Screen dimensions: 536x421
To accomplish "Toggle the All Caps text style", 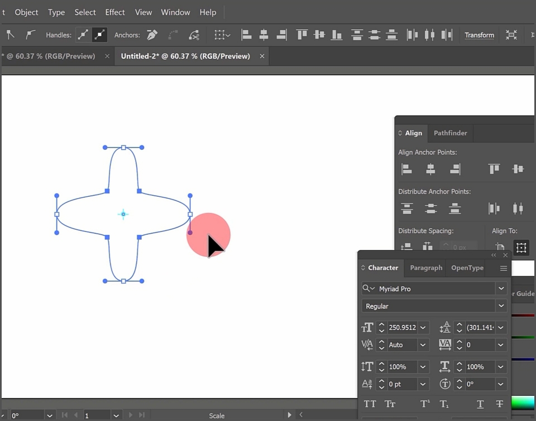I will (370, 404).
